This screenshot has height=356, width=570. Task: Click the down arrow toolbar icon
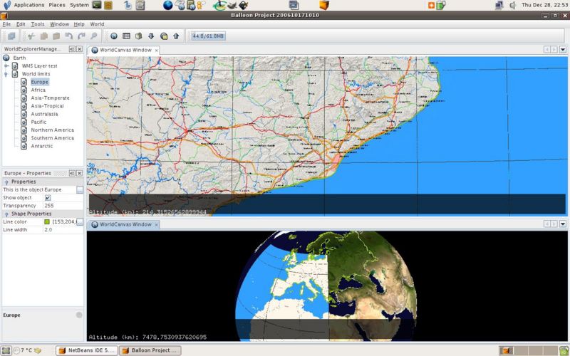(x=151, y=36)
